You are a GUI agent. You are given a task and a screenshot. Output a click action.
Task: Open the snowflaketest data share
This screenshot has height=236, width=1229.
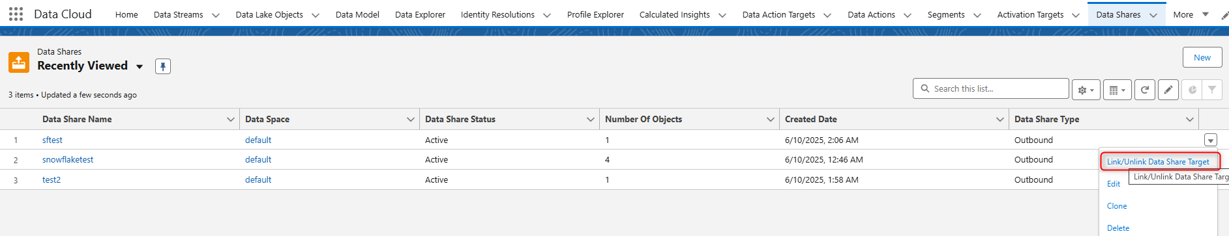[x=68, y=159]
